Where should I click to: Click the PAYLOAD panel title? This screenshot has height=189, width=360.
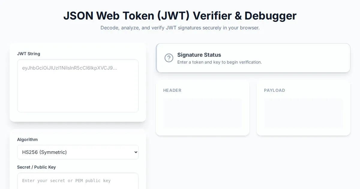274,90
